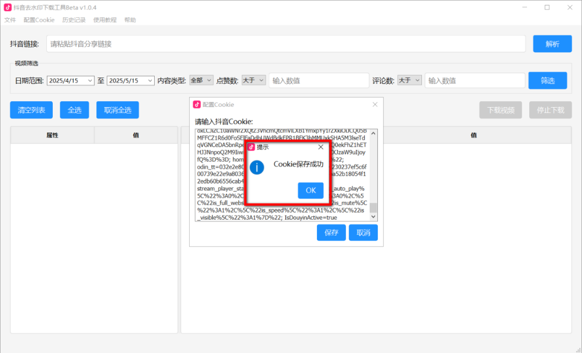The height and width of the screenshot is (353, 582).
Task: Close the 提示 message box
Action: 321,147
